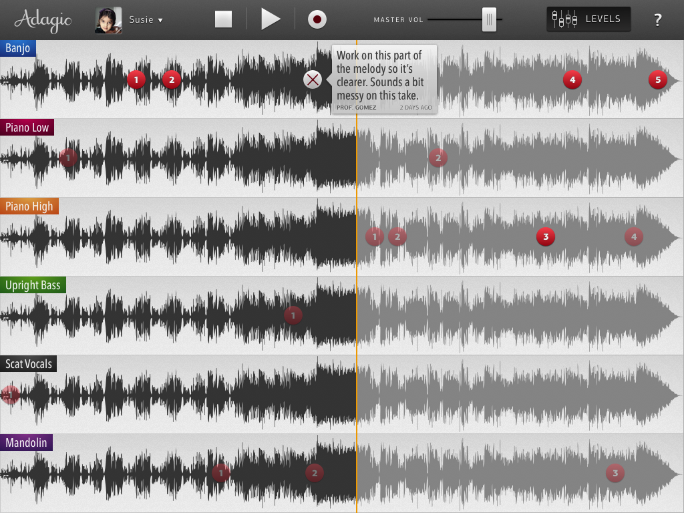Open the Susie user dropdown

pyautogui.click(x=146, y=19)
